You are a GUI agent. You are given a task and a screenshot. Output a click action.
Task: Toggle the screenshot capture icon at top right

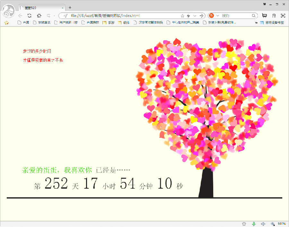coord(283,15)
